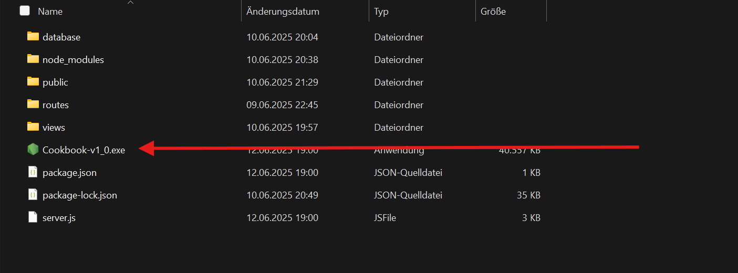The height and width of the screenshot is (273, 738).
Task: Select the views folder icon
Action: click(x=33, y=127)
